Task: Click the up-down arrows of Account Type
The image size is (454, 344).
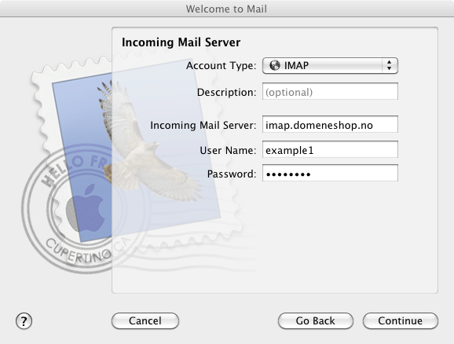Action: tap(389, 65)
